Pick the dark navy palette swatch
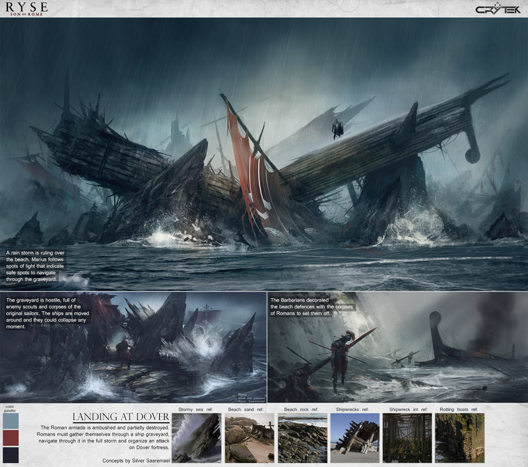This screenshot has height=467, width=528. 11,455
